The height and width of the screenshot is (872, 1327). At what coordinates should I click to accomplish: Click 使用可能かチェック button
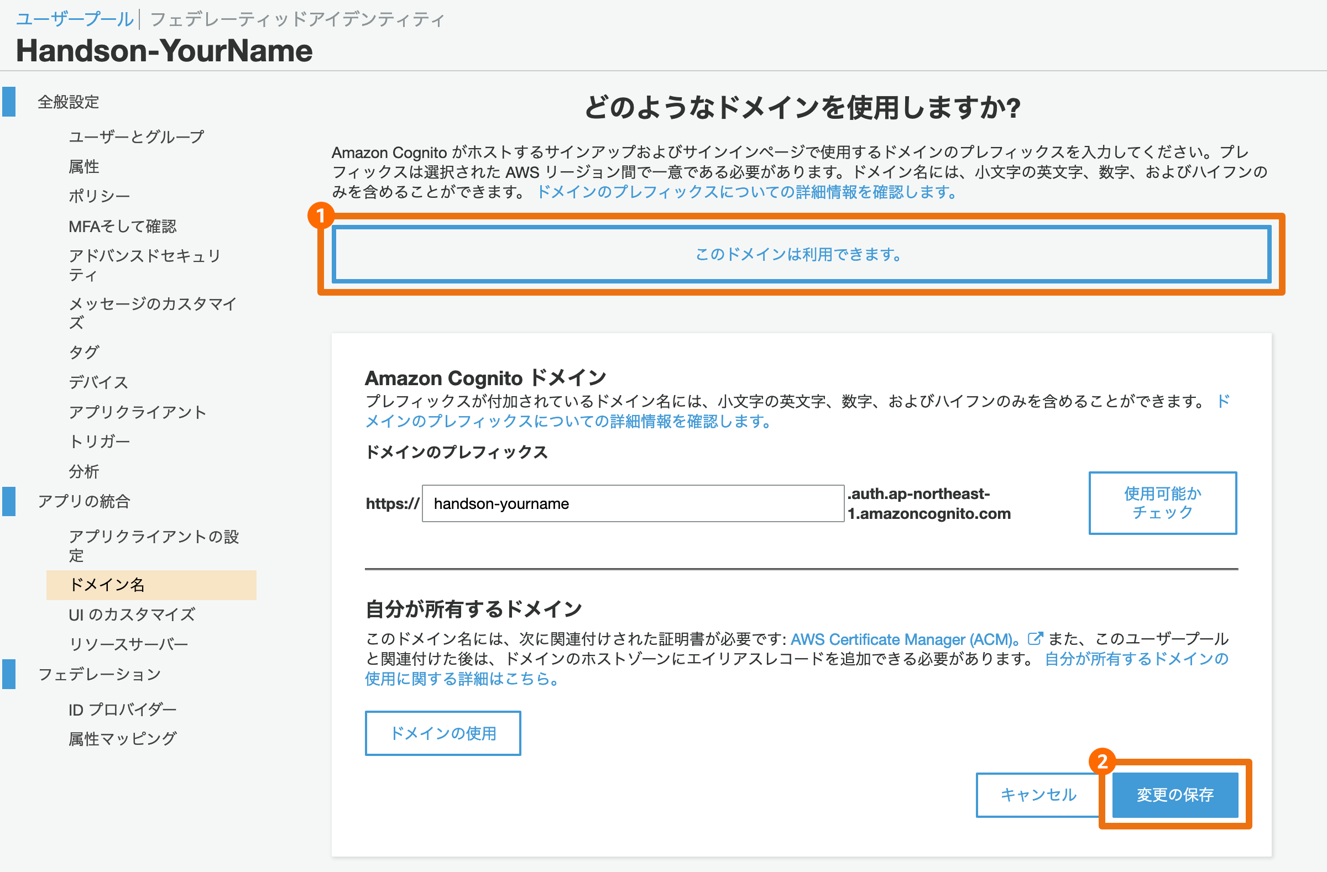point(1163,502)
